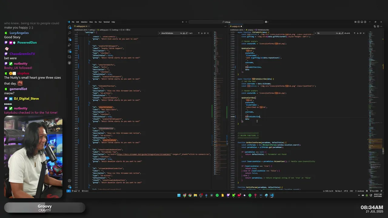Close the showTikTokSubs find widget
This screenshot has height=218, width=388.
(208, 33)
